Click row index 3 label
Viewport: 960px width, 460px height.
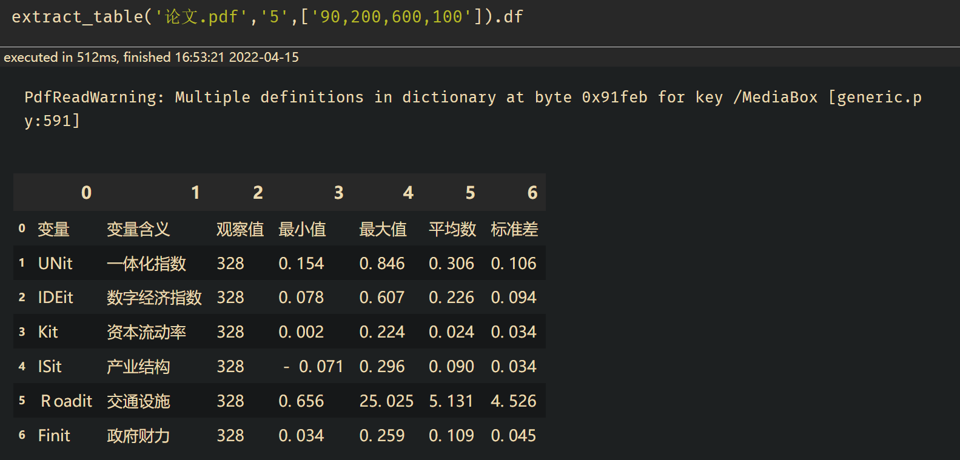(x=22, y=332)
